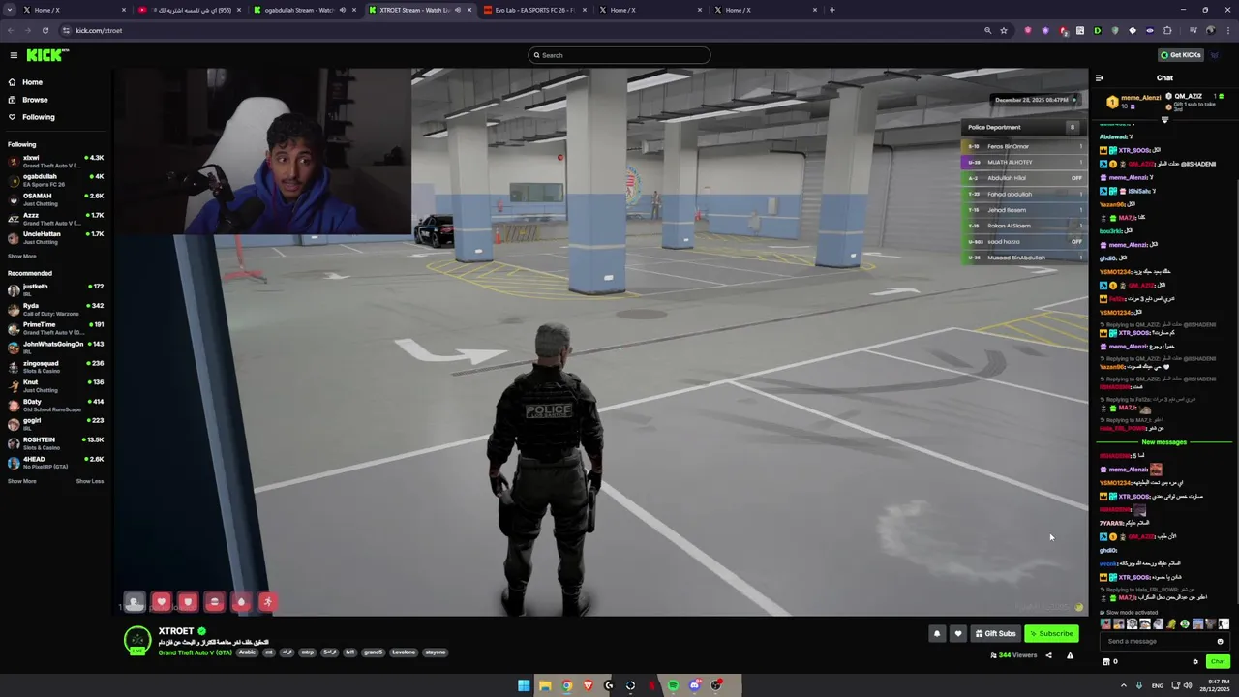Select the stayone stream tag
The width and height of the screenshot is (1239, 697).
point(436,652)
